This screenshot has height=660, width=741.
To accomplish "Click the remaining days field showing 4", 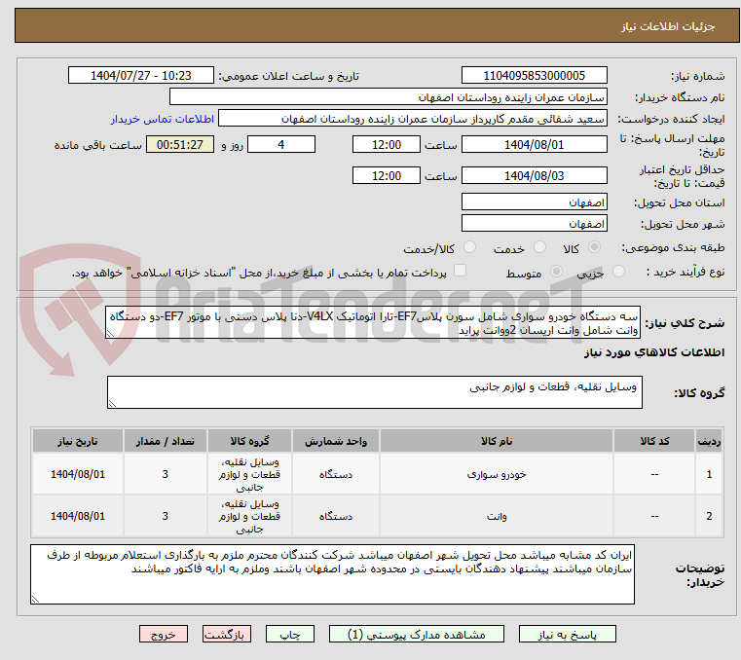I will tap(281, 145).
